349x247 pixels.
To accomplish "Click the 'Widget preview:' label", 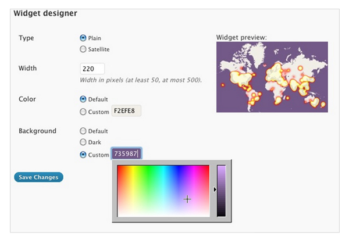I will pos(241,37).
